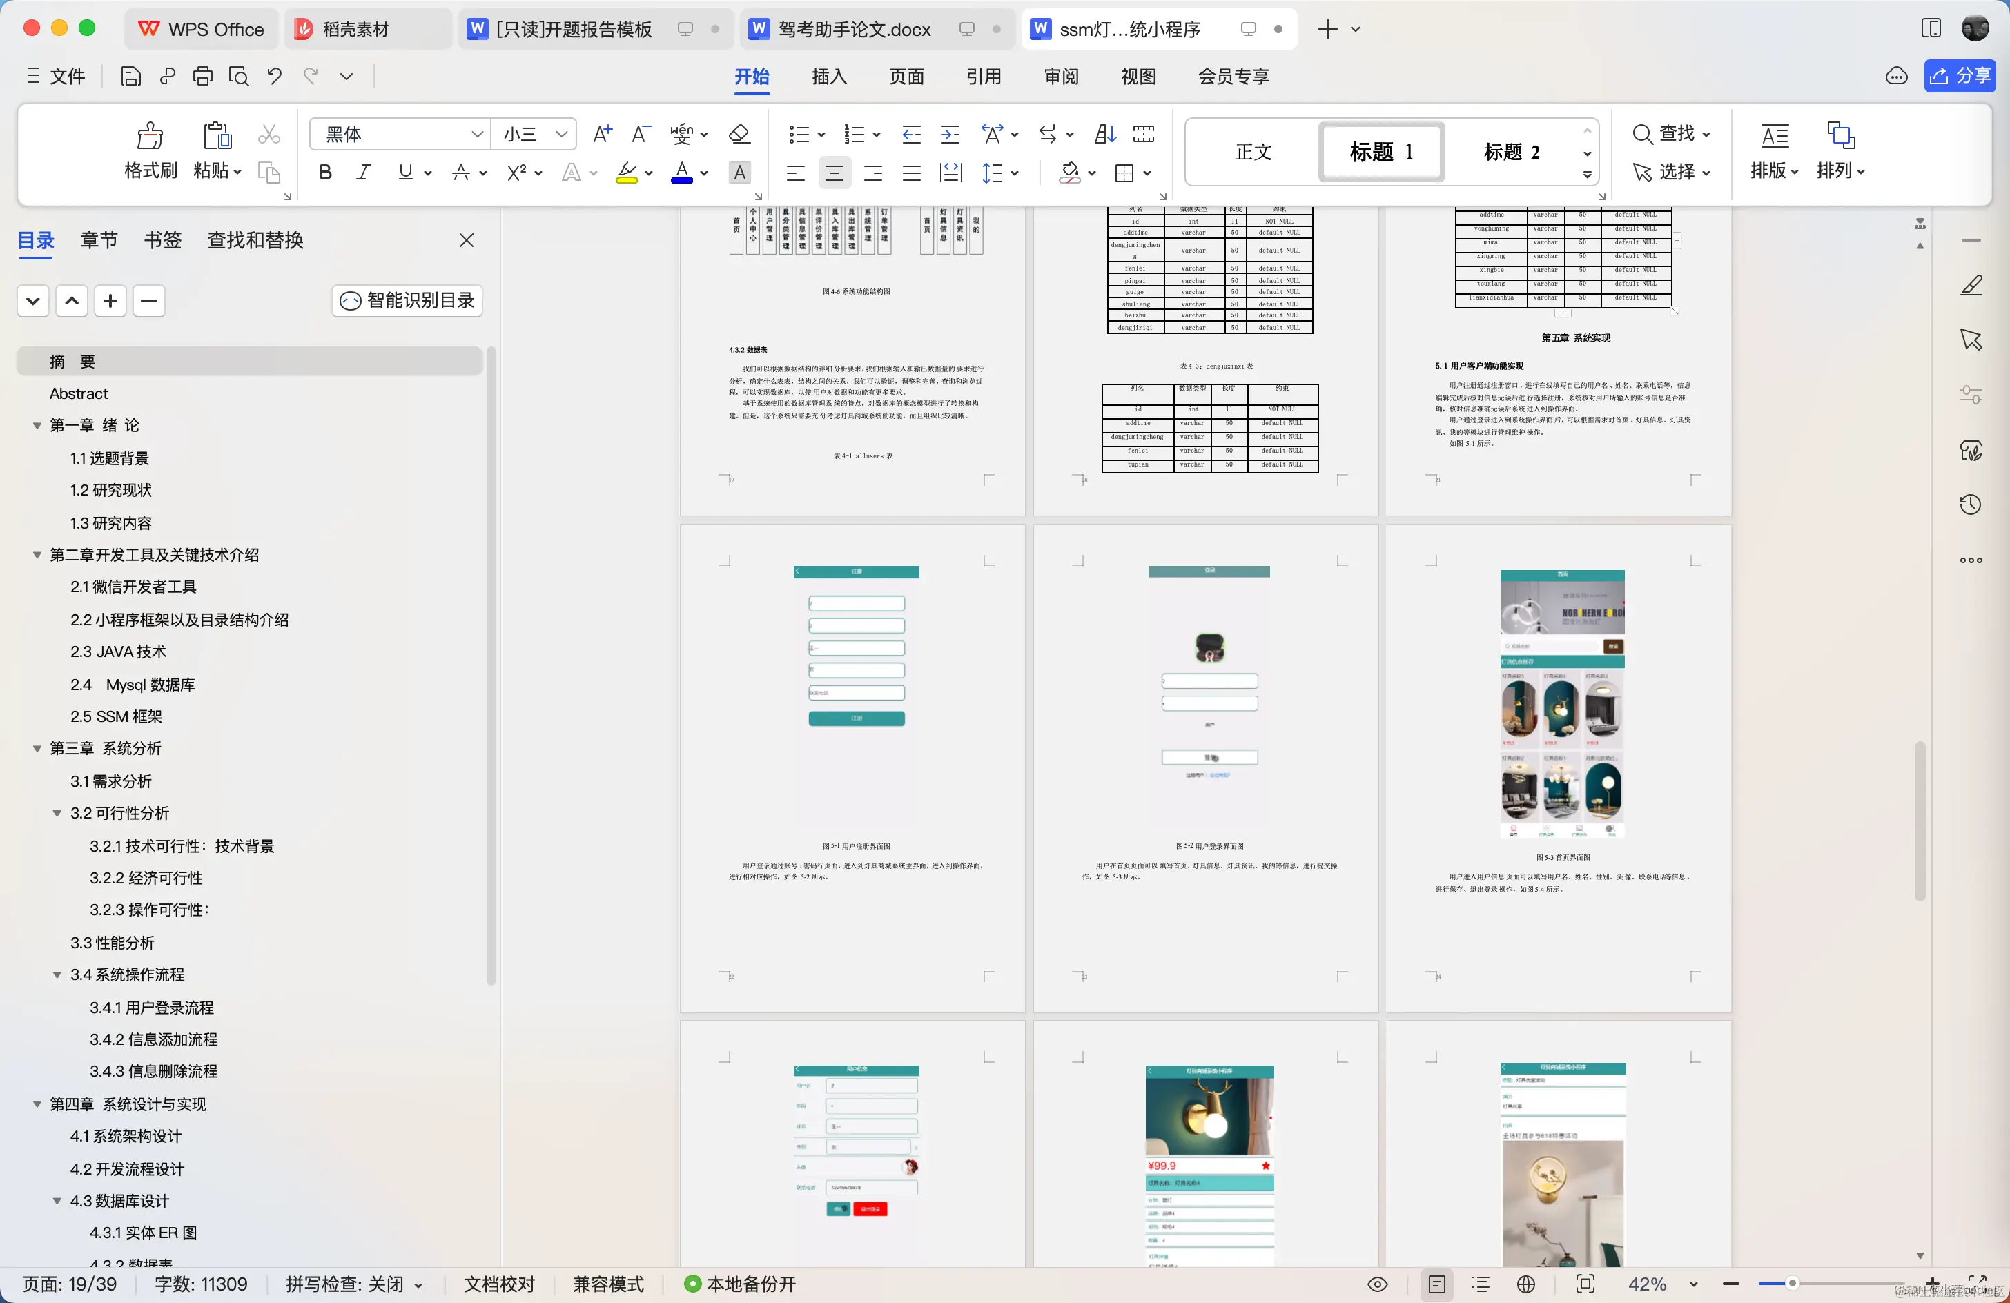2010x1303 pixels.
Task: Select the 格式刷 format painter tool
Action: 148,150
